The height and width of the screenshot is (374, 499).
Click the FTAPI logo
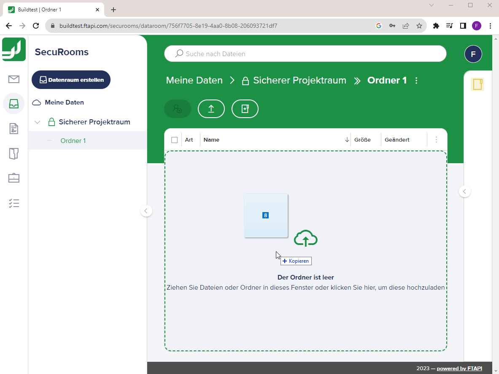coord(13,49)
